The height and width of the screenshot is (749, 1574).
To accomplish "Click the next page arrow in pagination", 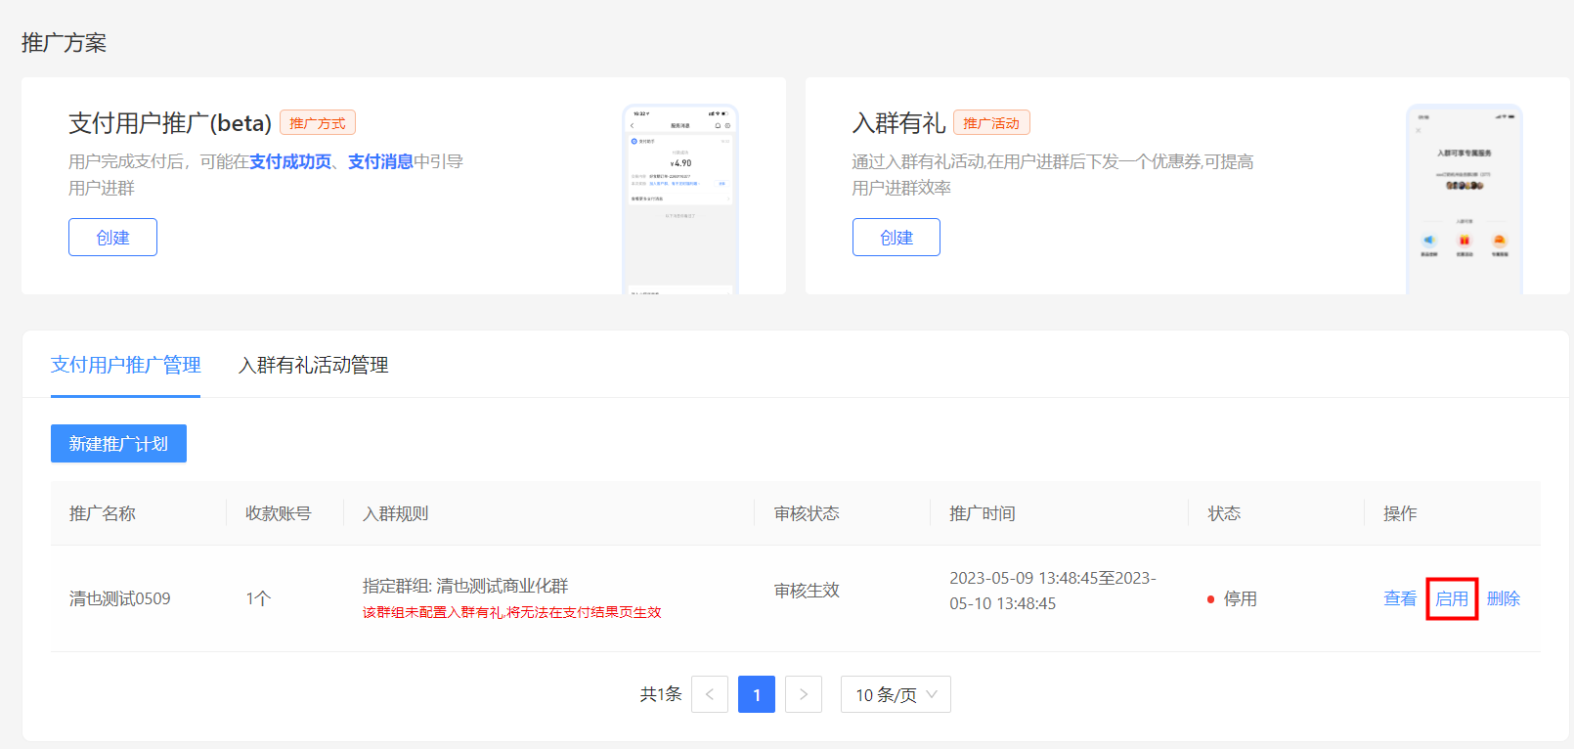I will (x=803, y=694).
